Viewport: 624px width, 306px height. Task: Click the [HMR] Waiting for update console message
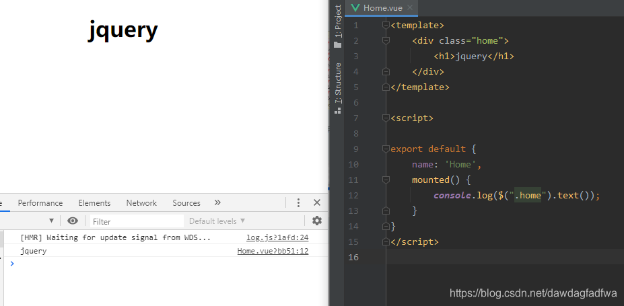pyautogui.click(x=115, y=237)
